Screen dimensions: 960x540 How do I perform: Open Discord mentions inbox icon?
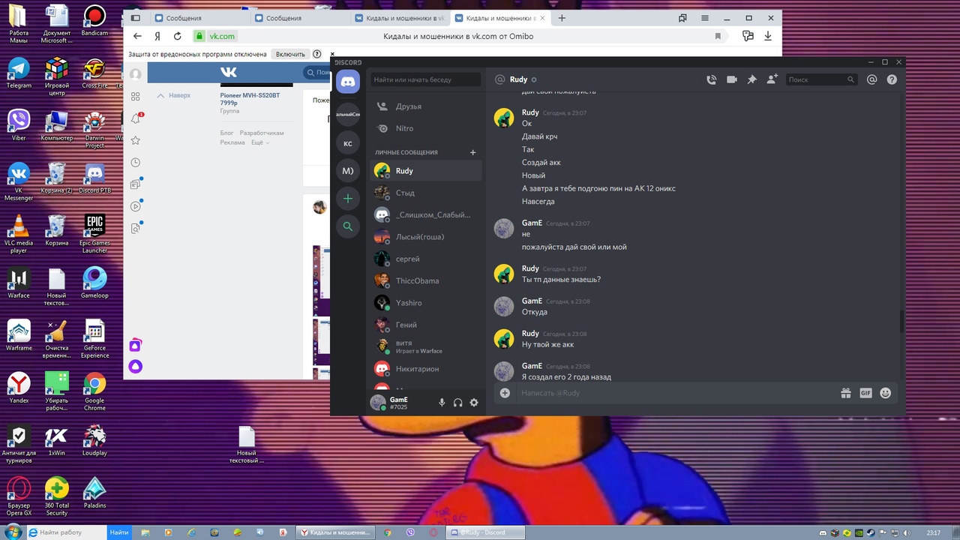[871, 79]
